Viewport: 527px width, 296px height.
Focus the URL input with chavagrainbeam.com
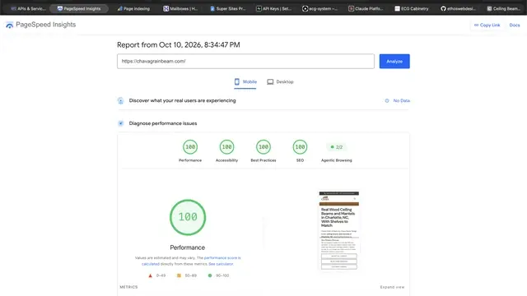click(245, 61)
